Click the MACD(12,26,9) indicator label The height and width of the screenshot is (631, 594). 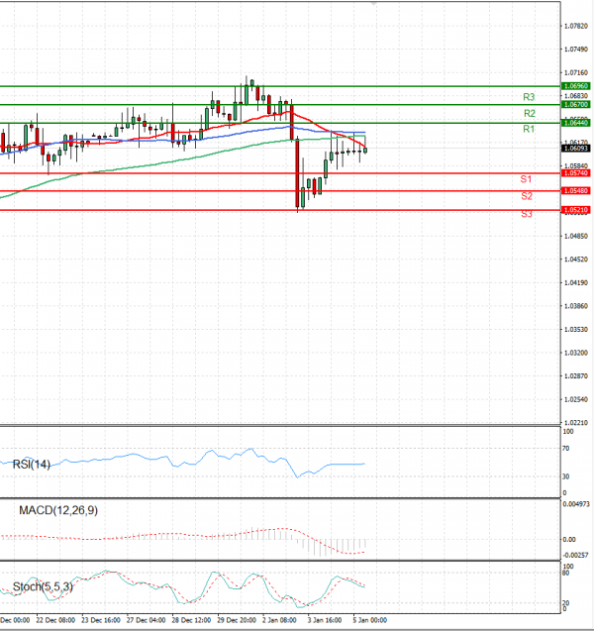[58, 510]
